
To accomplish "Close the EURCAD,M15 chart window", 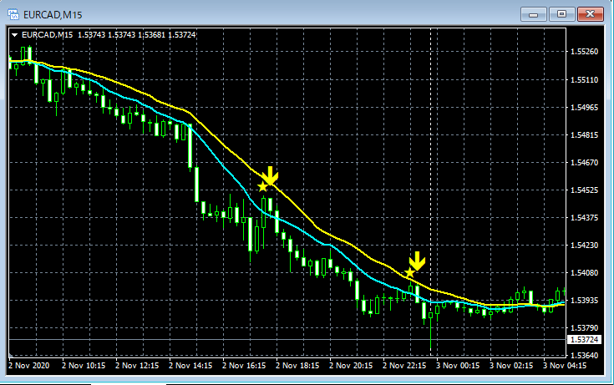I will tap(590, 14).
